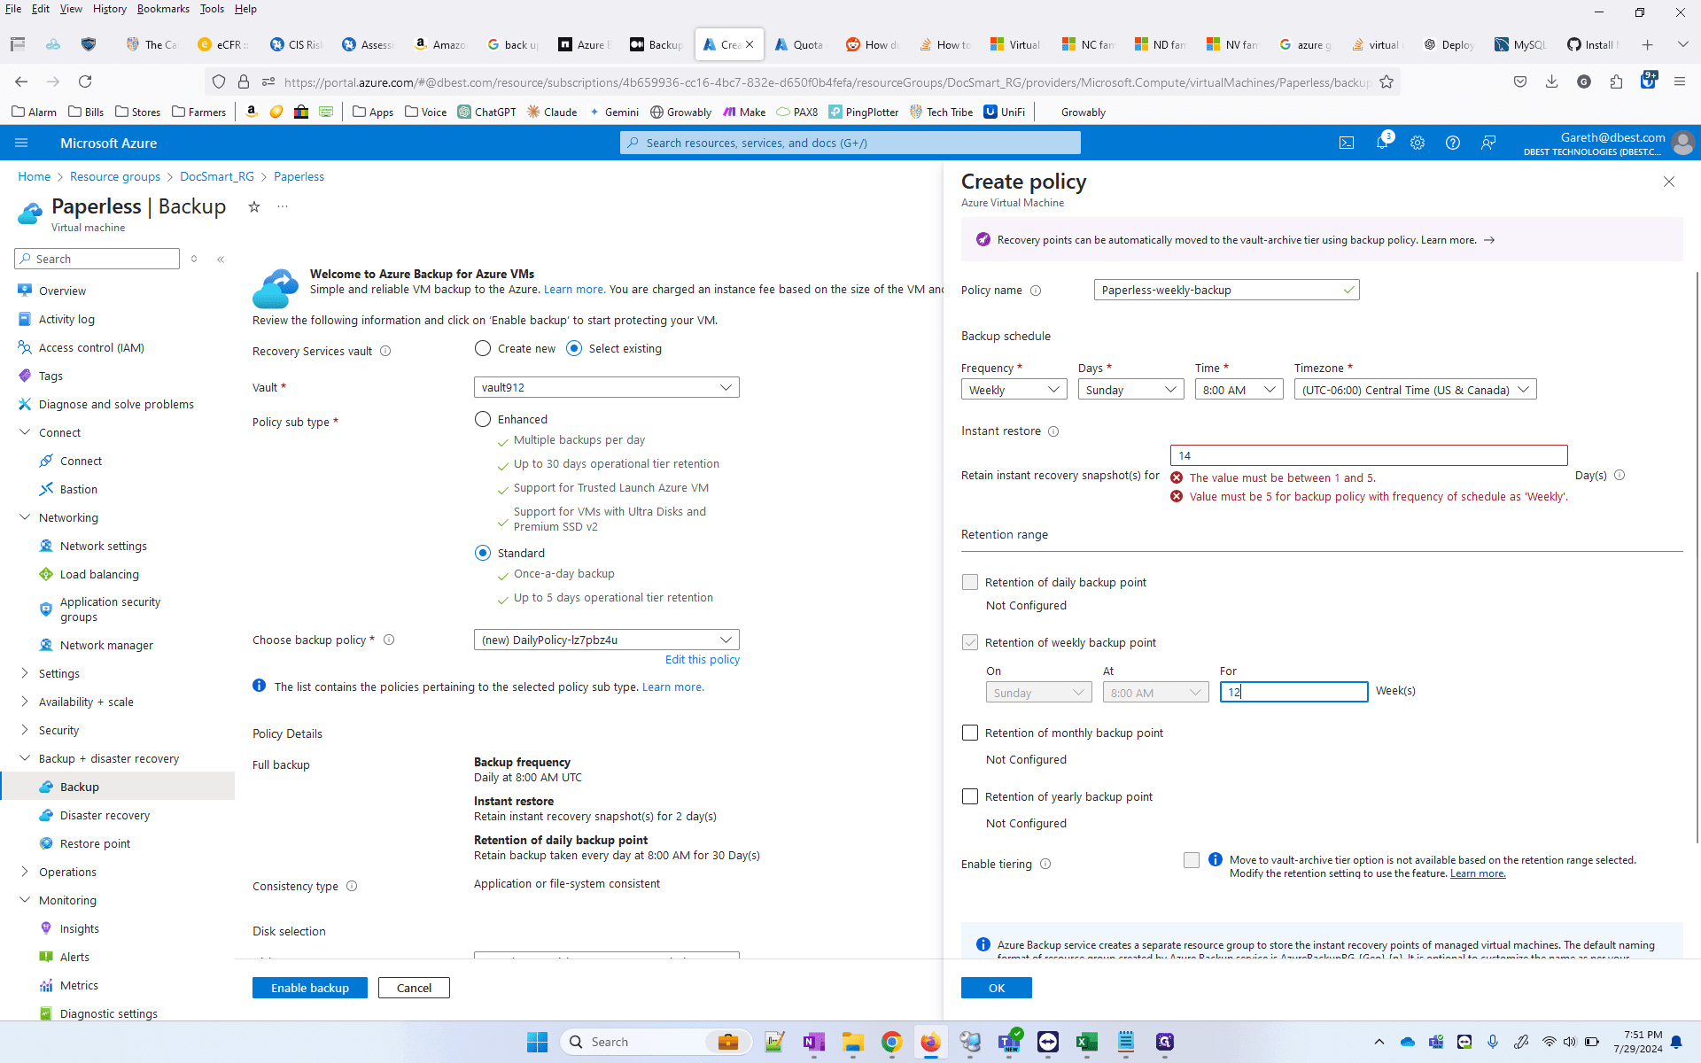This screenshot has width=1701, height=1063.
Task: Choose the Enhanced policy sub type
Action: click(x=483, y=419)
